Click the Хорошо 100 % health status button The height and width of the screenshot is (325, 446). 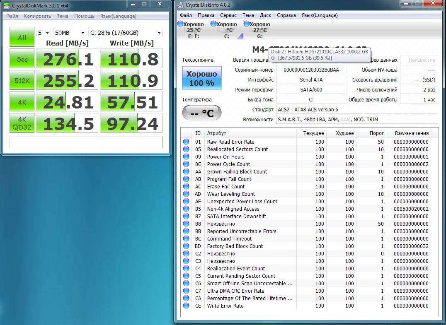[201, 78]
